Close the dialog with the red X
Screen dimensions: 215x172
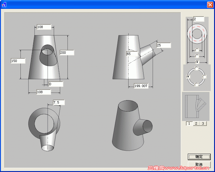coord(210,5)
